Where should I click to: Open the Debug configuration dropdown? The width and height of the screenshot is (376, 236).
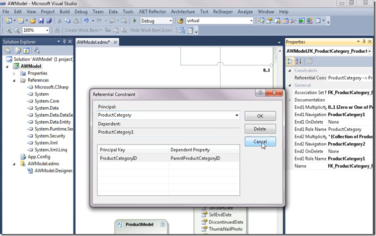point(170,21)
